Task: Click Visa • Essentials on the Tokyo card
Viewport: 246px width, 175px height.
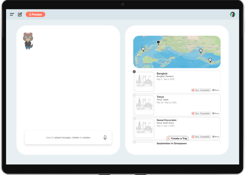Action: 201,113
